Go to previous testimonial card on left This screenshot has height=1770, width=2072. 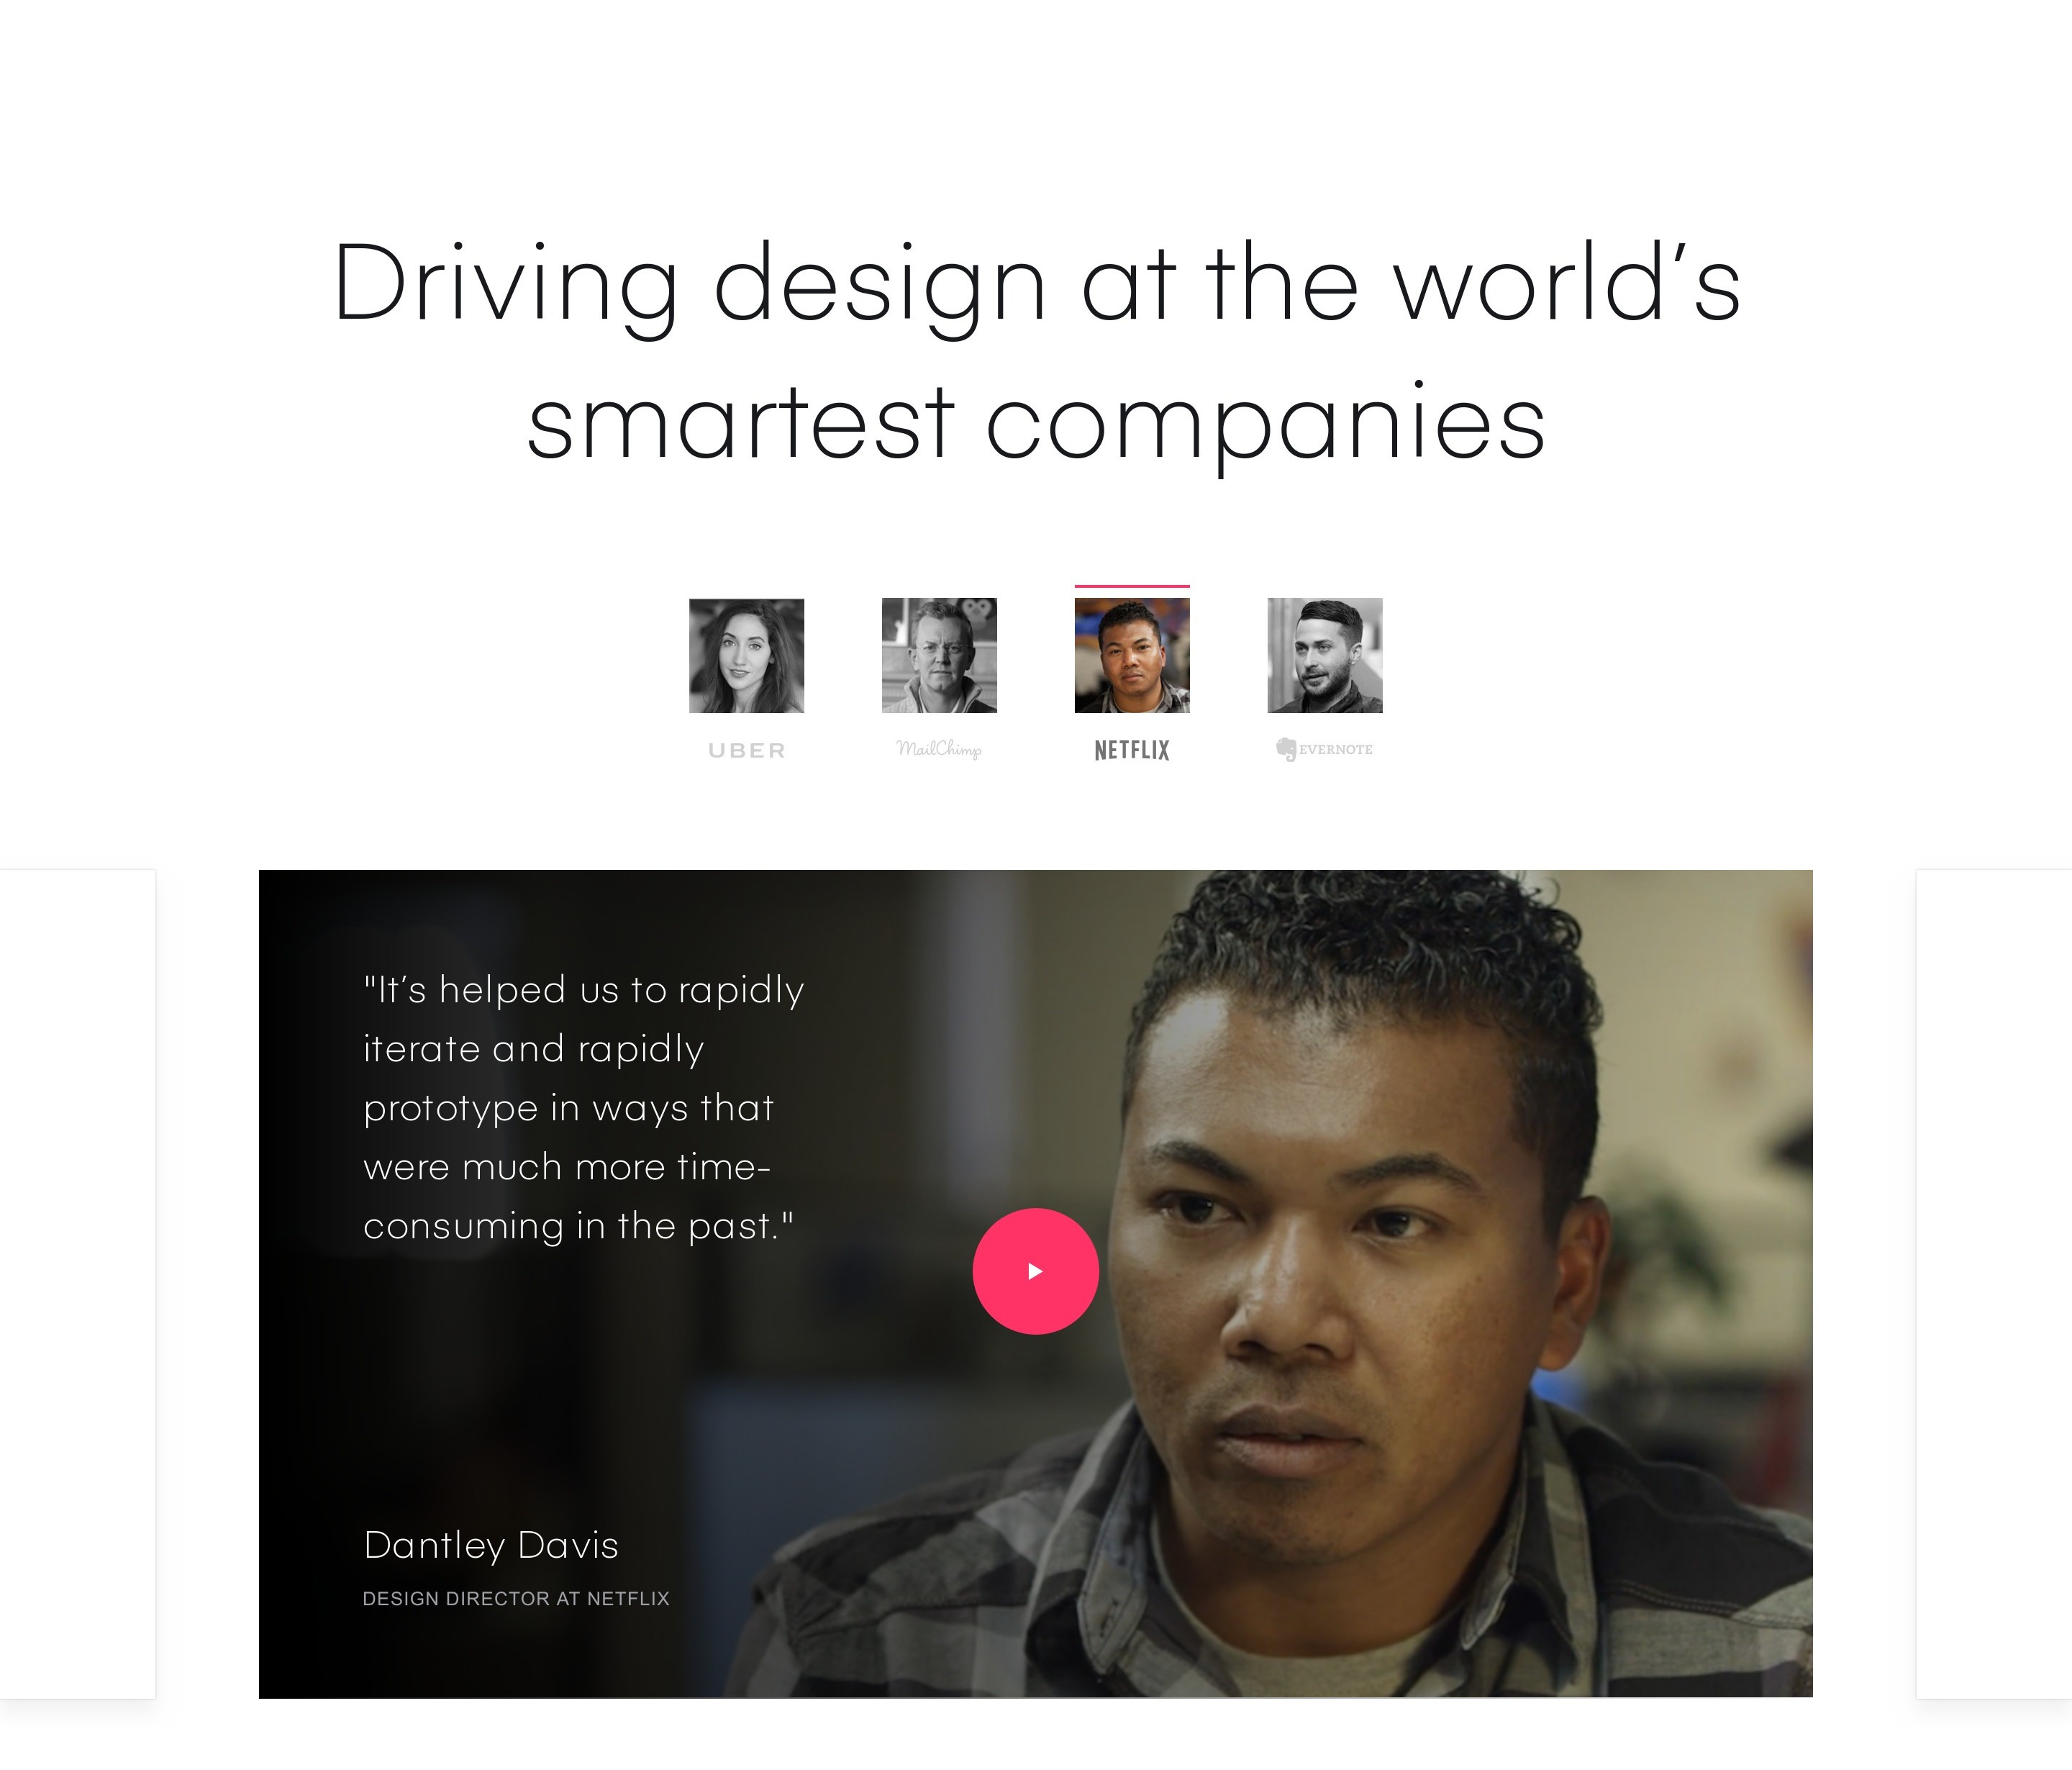pos(77,1283)
